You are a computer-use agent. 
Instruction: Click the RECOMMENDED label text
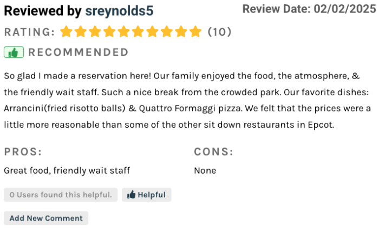(x=79, y=52)
